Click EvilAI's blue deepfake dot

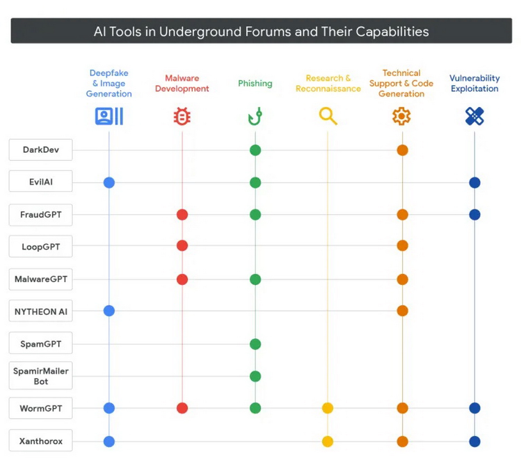(x=109, y=183)
